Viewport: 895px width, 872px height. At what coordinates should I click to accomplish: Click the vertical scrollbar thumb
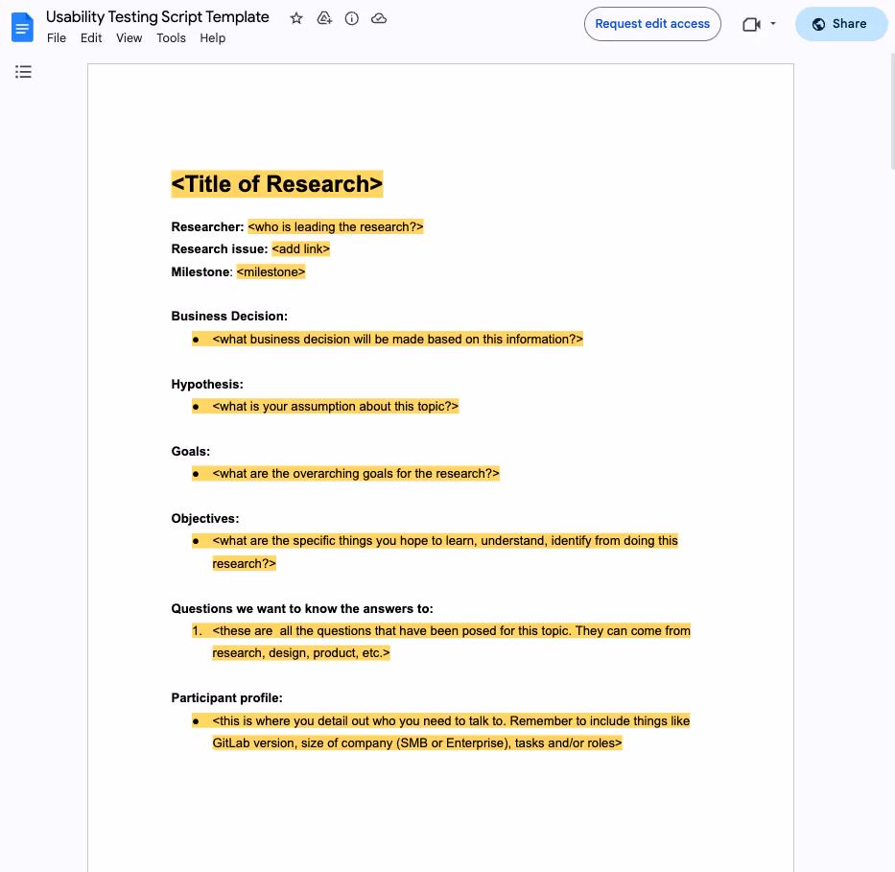coord(892,111)
